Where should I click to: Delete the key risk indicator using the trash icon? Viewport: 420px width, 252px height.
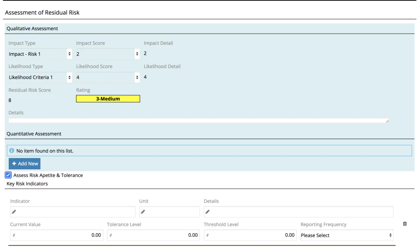(405, 224)
